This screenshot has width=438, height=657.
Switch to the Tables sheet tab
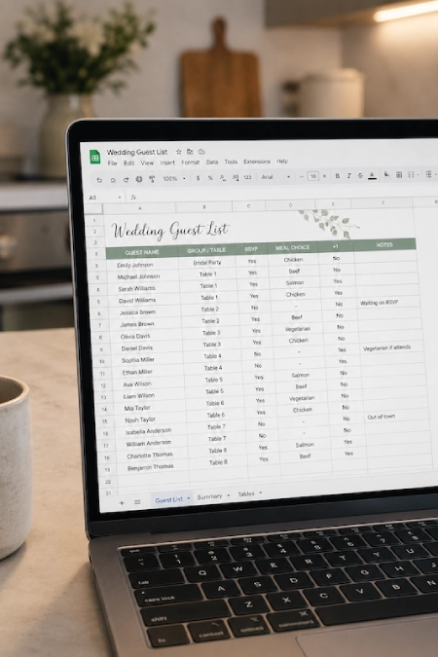(x=245, y=494)
